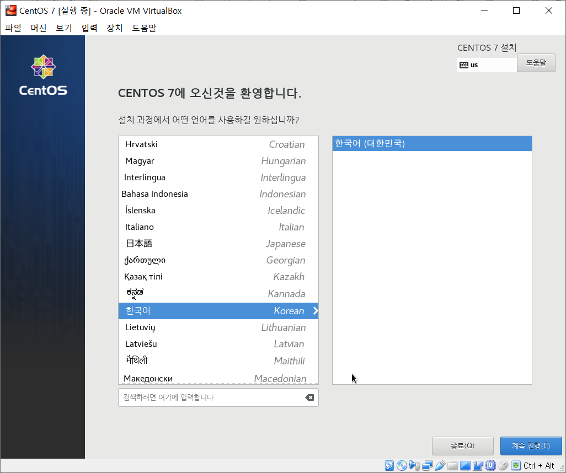
Task: Click the 계속 진행(C) continue button
Action: tap(531, 446)
